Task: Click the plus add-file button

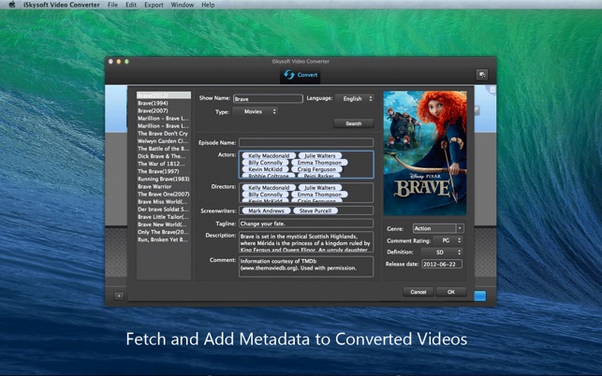Action: point(119,296)
